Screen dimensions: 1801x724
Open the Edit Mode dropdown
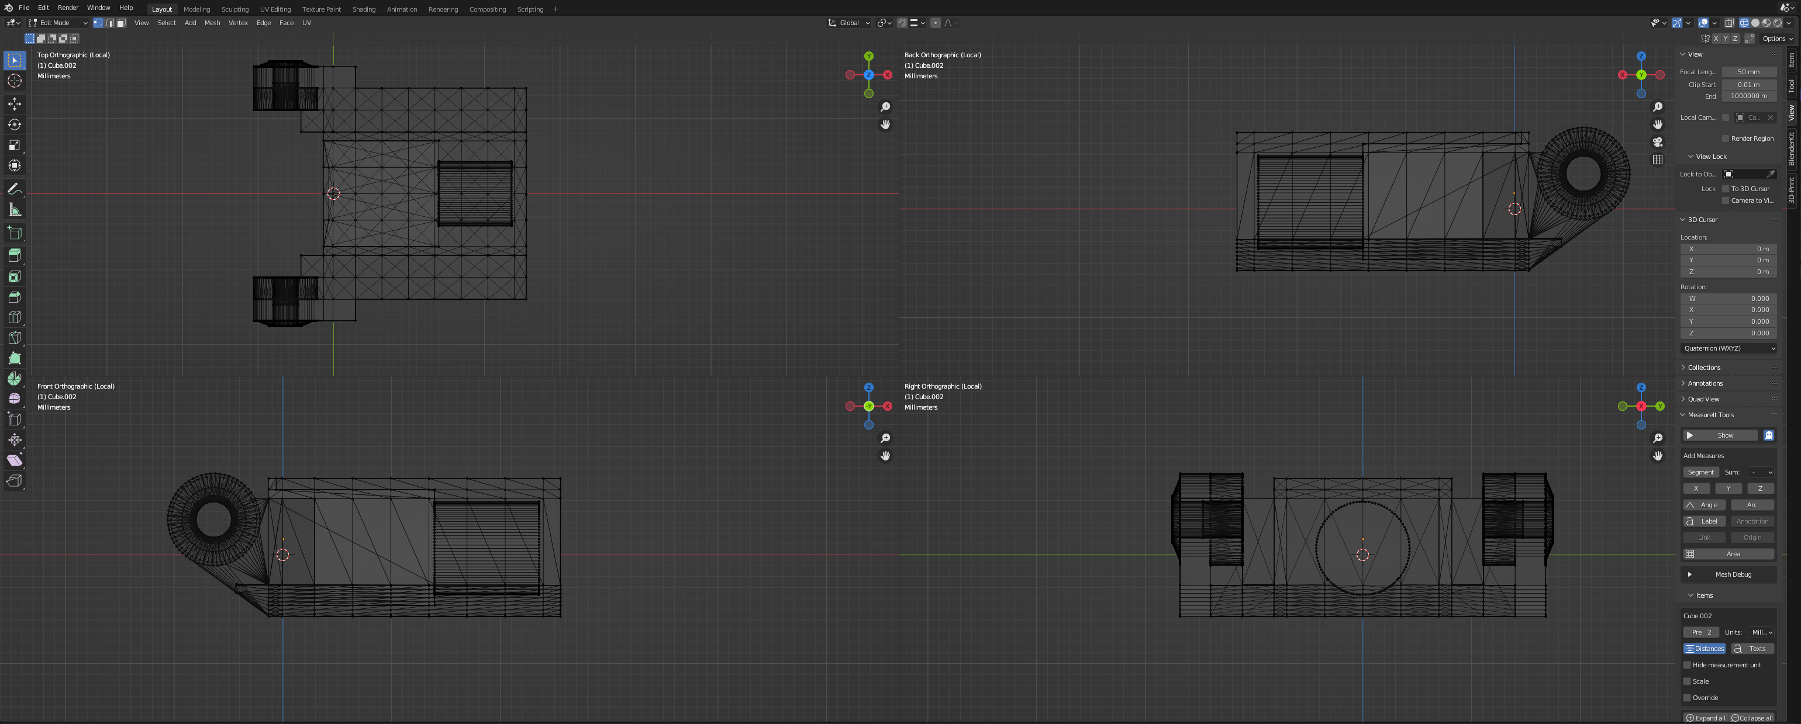click(57, 23)
